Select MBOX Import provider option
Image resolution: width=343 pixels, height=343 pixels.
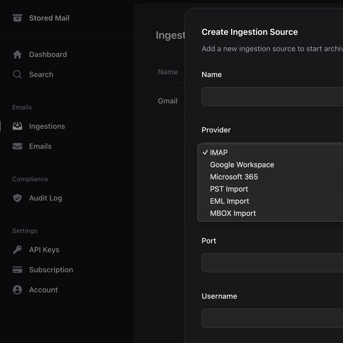[x=233, y=213]
